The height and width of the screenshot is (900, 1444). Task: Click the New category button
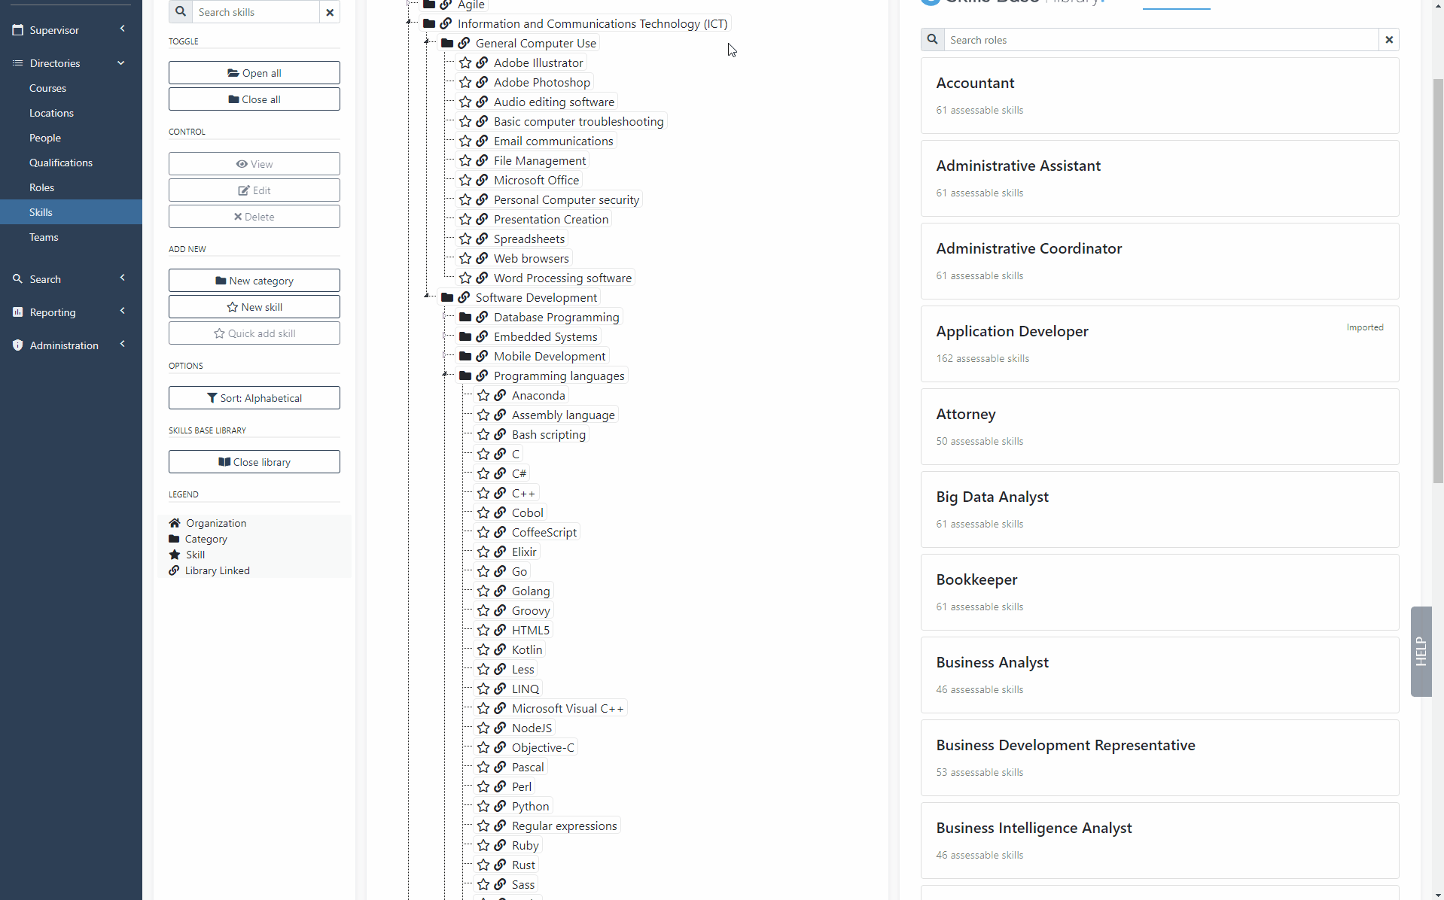click(x=254, y=281)
